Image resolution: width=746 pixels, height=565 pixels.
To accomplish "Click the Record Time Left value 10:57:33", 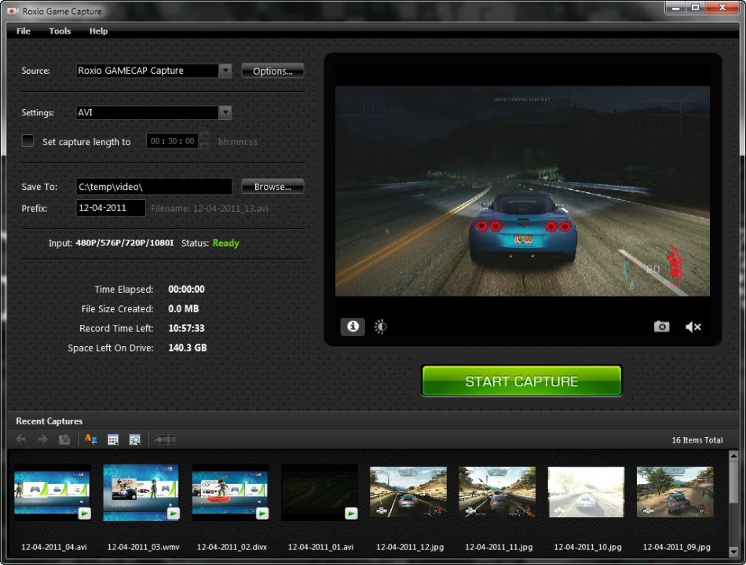I will (x=187, y=328).
